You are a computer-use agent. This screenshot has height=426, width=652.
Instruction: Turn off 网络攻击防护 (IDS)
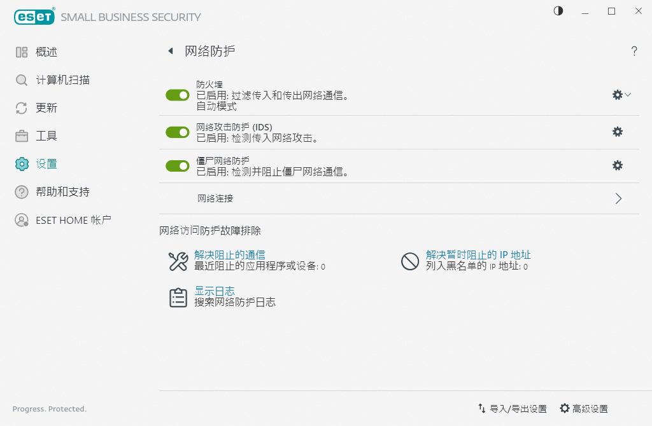tap(177, 132)
